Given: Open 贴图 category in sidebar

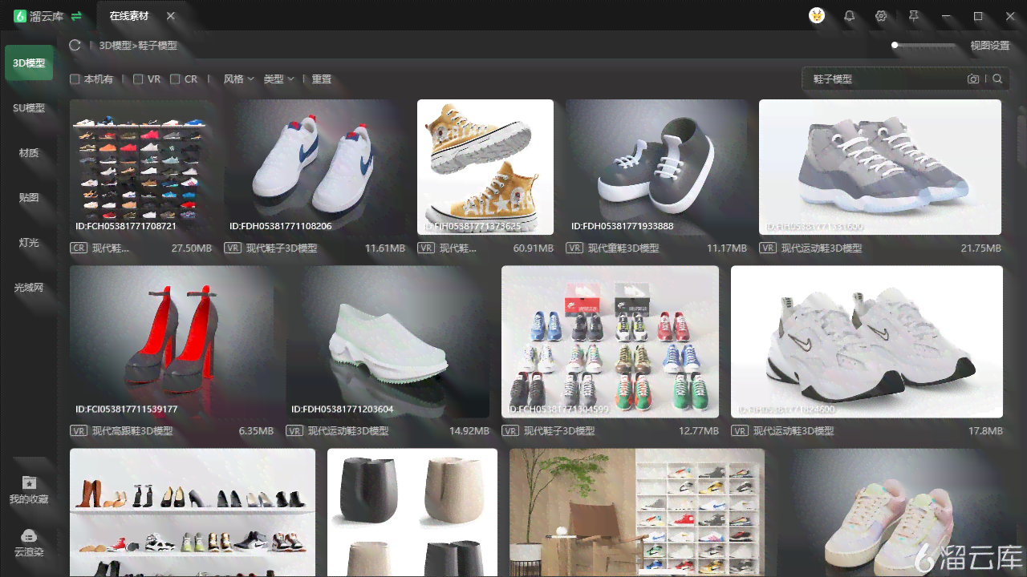Looking at the screenshot, I should pos(29,197).
